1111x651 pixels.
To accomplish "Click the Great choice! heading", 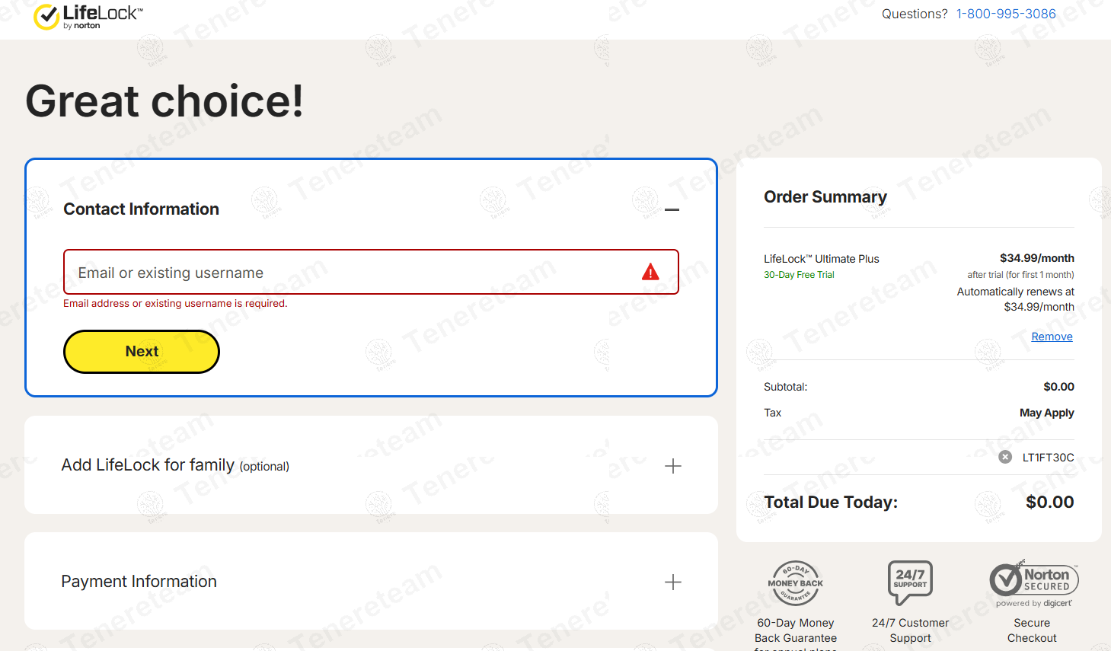I will 164,101.
